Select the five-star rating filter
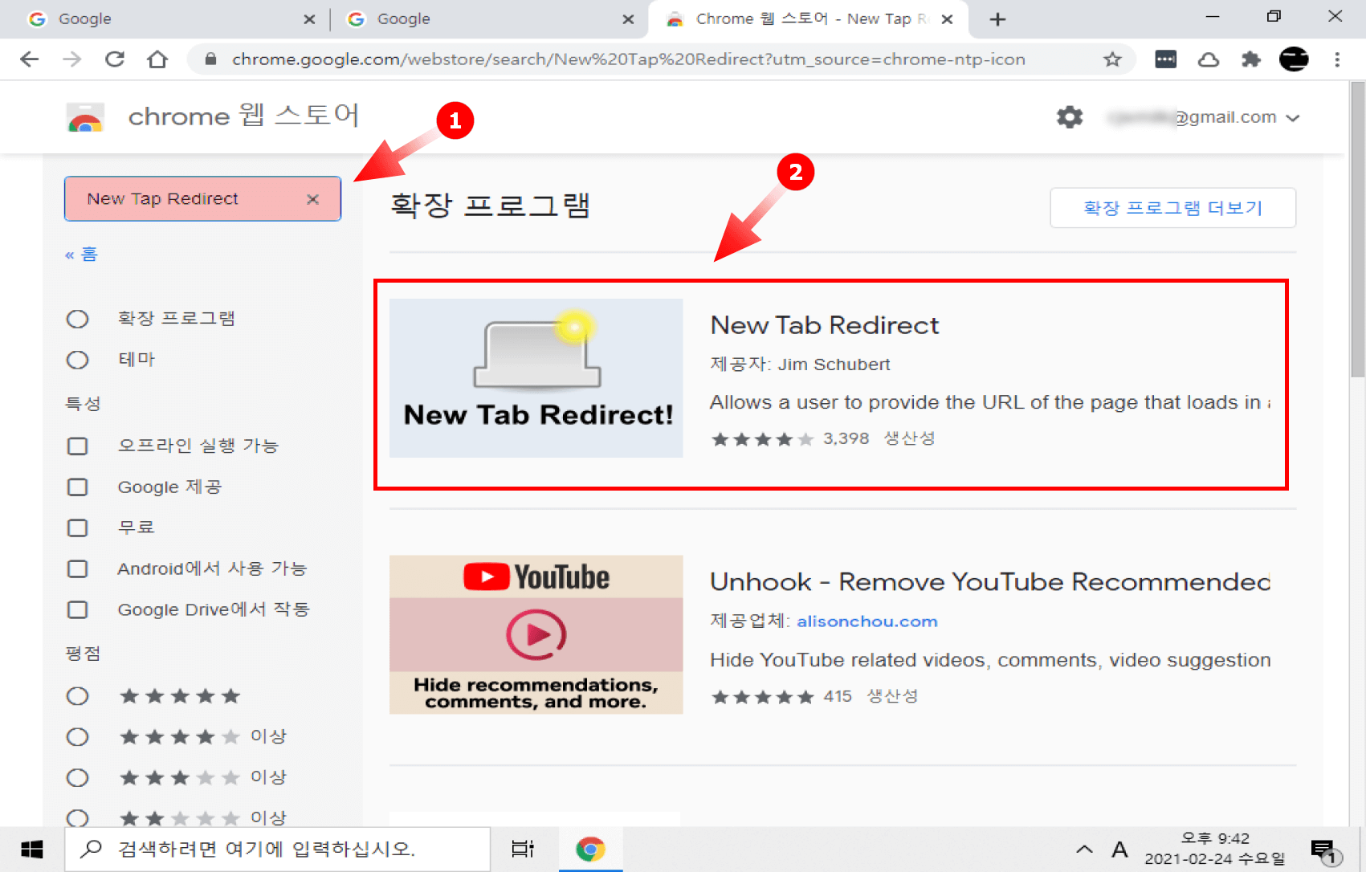The image size is (1366, 872). tap(77, 696)
